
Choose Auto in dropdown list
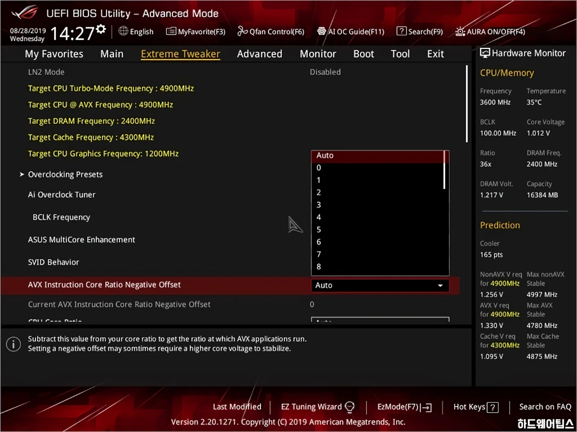pyautogui.click(x=378, y=155)
